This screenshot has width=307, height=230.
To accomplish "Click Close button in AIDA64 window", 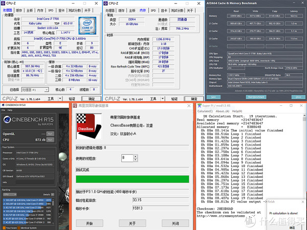I will tap(298, 97).
